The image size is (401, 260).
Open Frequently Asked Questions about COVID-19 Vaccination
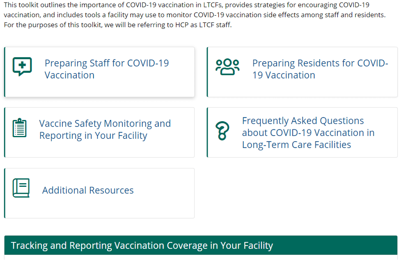point(308,132)
